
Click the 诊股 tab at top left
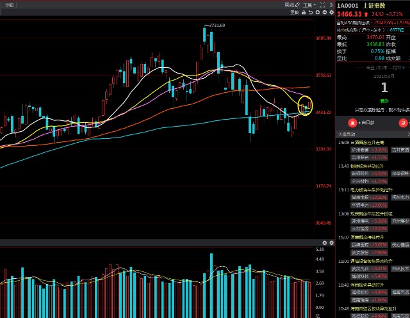pos(10,4)
